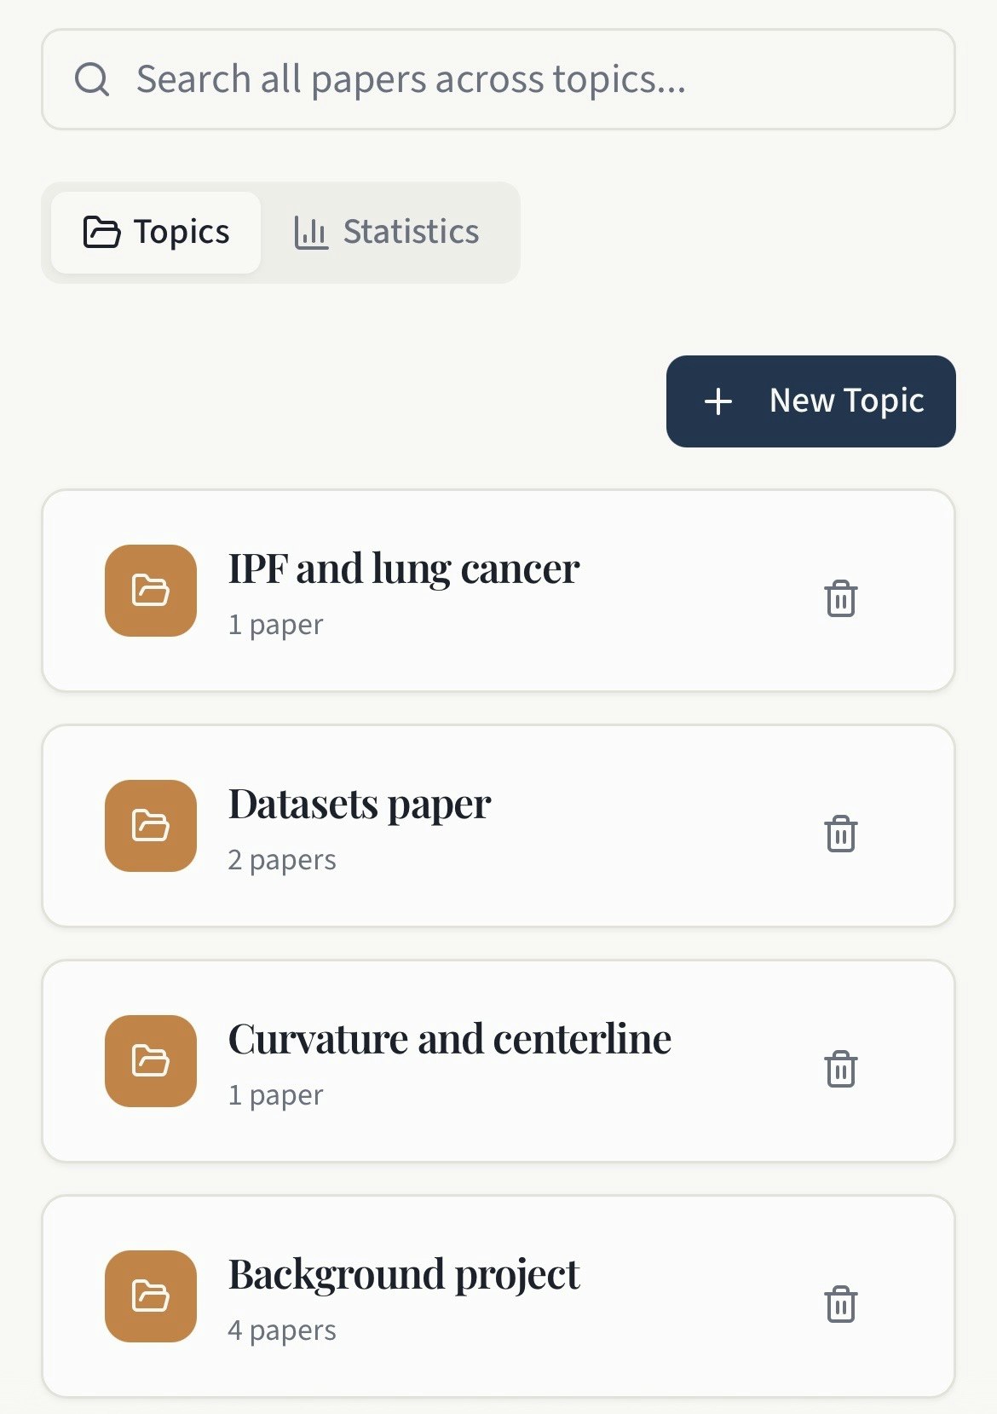This screenshot has height=1414, width=997.
Task: Delete the Datasets paper topic
Action: pos(842,835)
